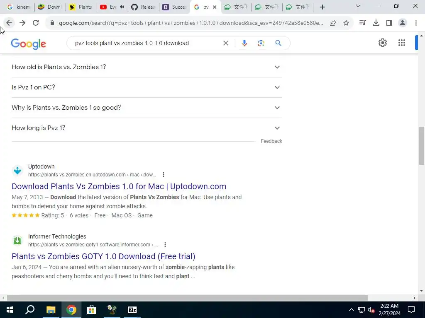The image size is (425, 318).
Task: Switch to the Plants tab
Action: [81, 7]
